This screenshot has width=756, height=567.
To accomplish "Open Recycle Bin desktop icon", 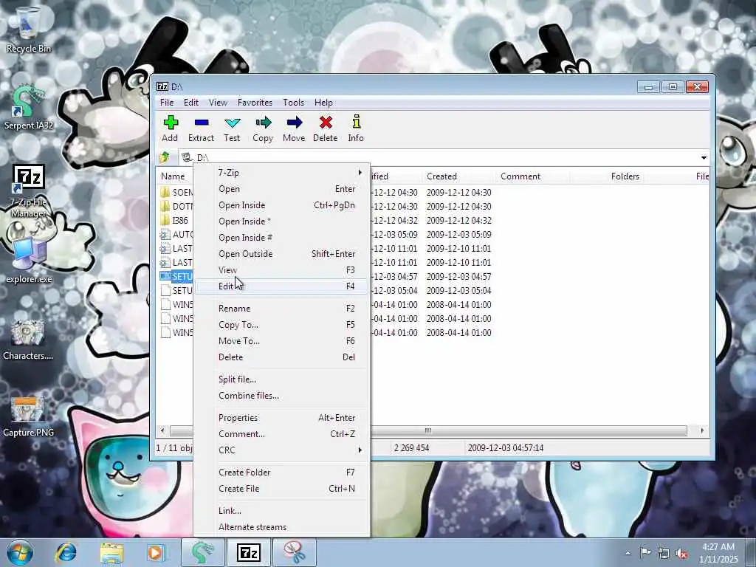I will click(x=28, y=30).
